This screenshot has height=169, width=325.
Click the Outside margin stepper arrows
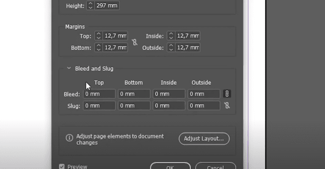pyautogui.click(x=171, y=48)
